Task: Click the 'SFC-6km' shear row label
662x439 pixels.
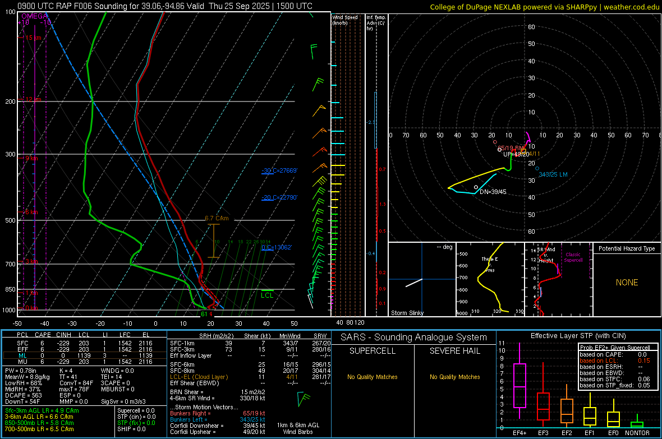Action: pyautogui.click(x=182, y=364)
